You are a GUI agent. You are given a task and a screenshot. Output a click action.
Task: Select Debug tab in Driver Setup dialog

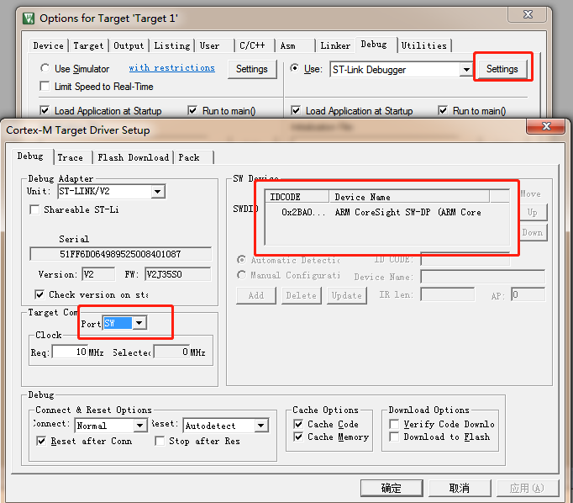tap(32, 156)
